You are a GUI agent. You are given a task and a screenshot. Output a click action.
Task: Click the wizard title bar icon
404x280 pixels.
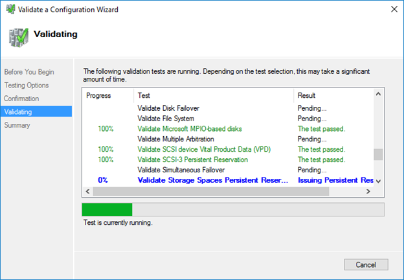tap(10, 9)
